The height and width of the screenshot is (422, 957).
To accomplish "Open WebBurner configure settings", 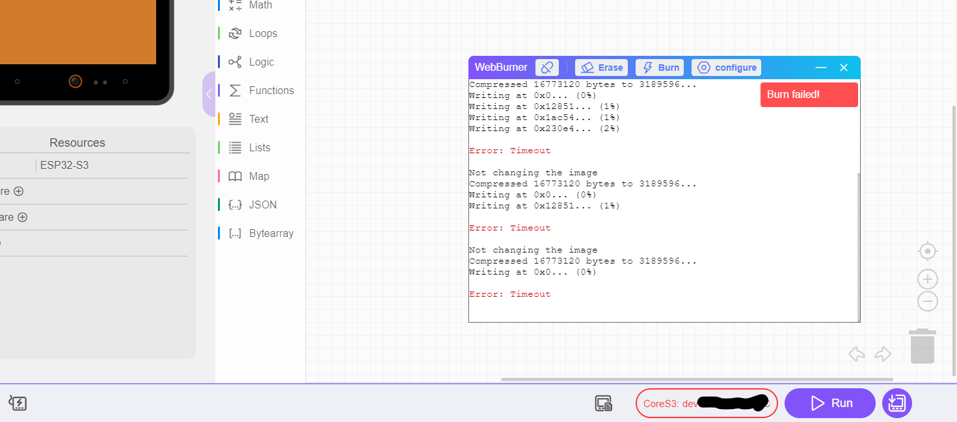I will [727, 68].
